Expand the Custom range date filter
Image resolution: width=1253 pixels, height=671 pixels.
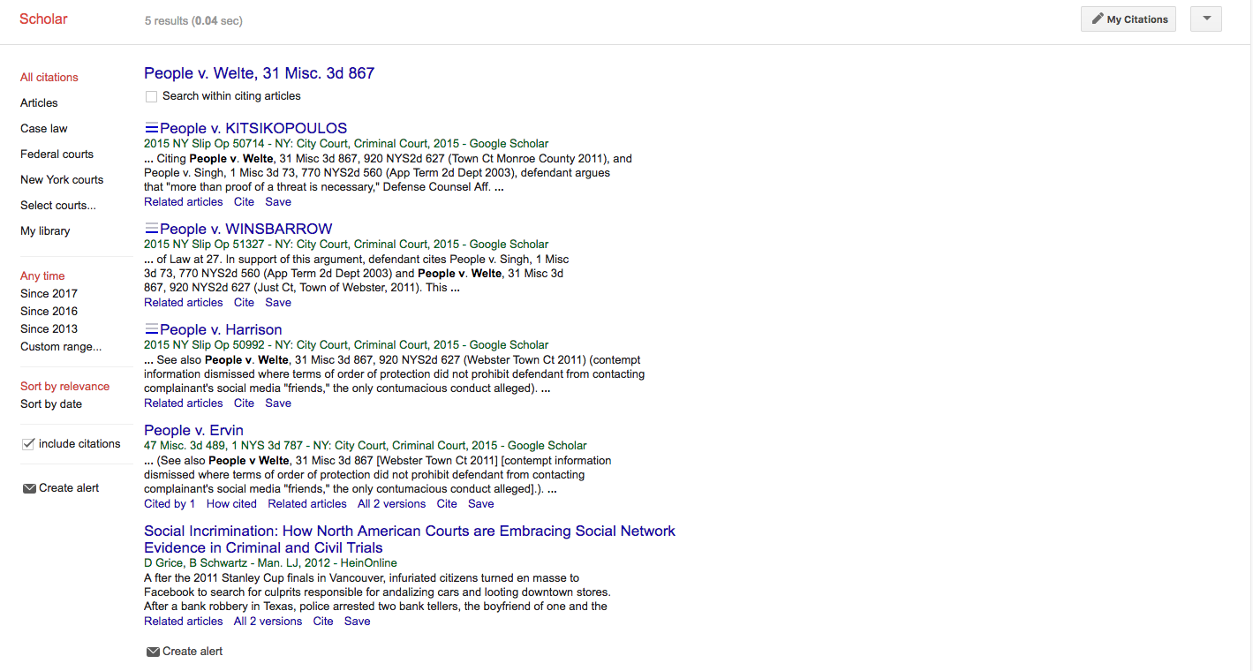60,346
